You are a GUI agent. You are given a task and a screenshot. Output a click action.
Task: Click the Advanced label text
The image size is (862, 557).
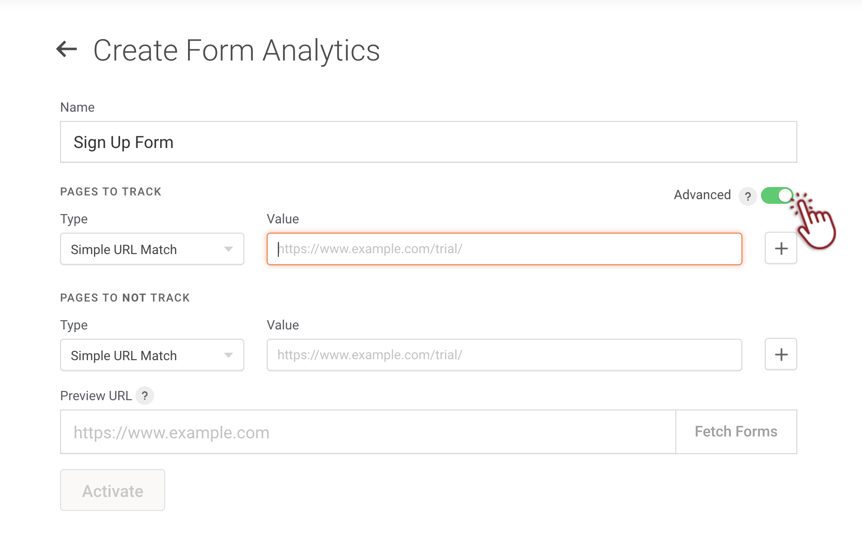point(702,195)
